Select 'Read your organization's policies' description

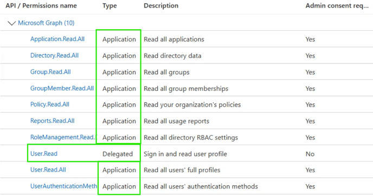point(192,104)
